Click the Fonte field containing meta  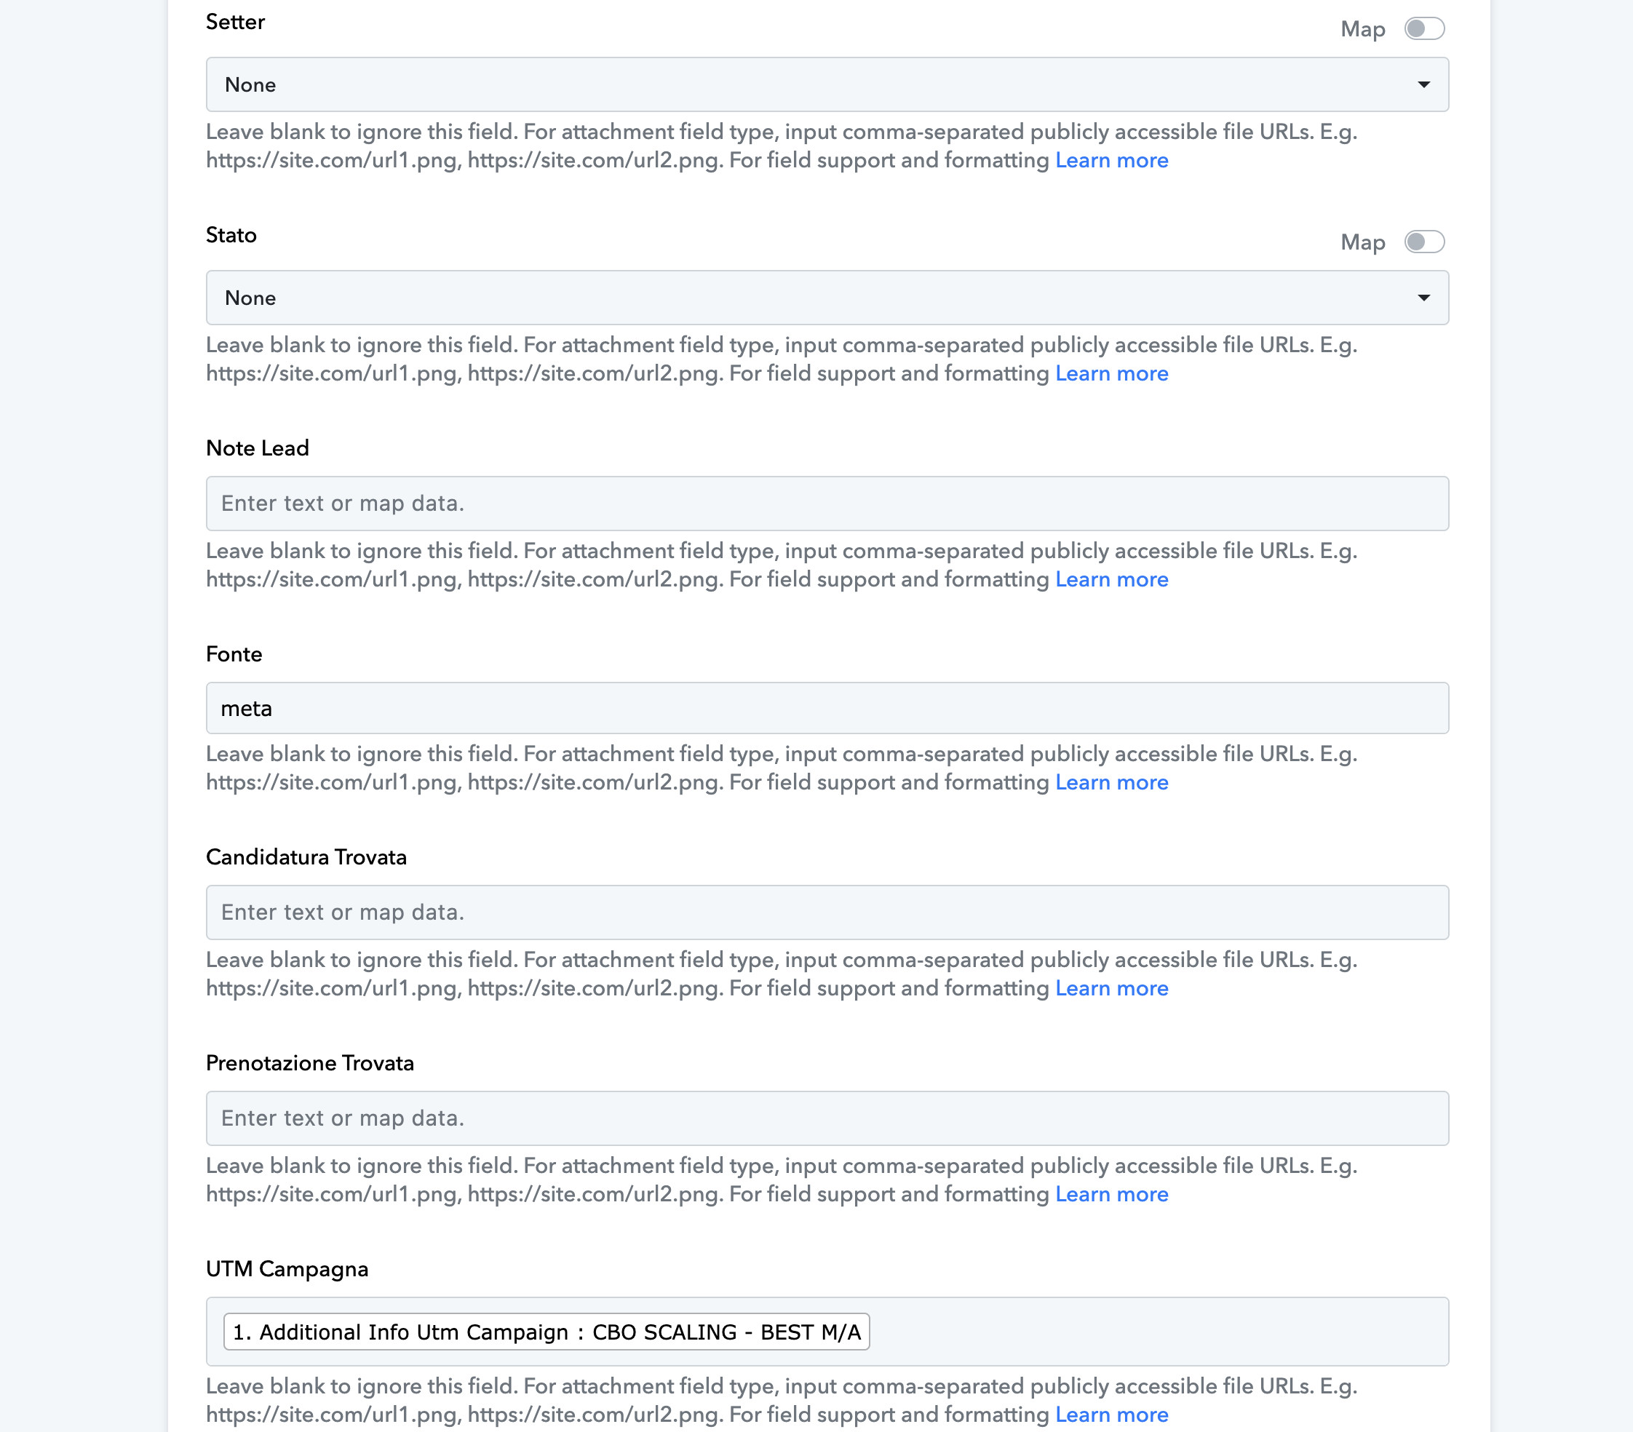coord(827,709)
